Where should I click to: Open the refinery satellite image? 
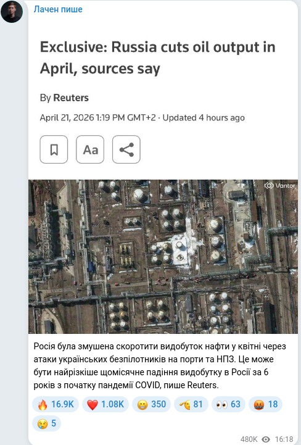[163, 257]
